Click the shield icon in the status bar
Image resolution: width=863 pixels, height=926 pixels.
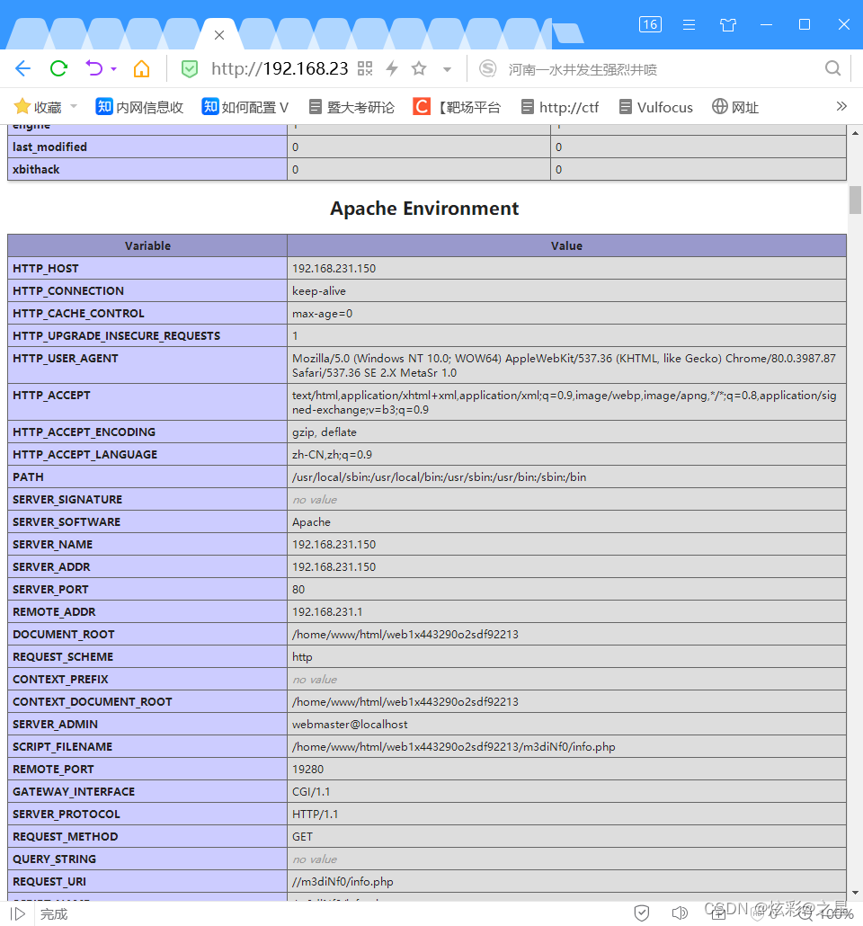(x=642, y=913)
